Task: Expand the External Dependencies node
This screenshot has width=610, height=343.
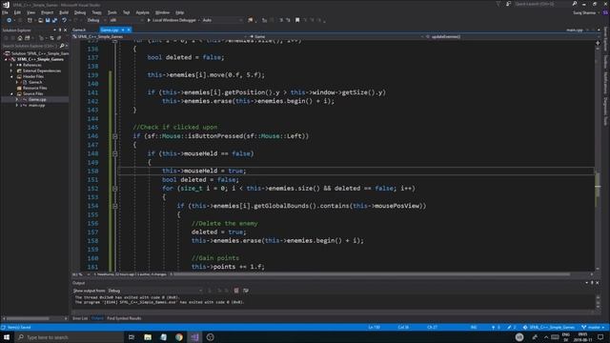Action: [11, 71]
